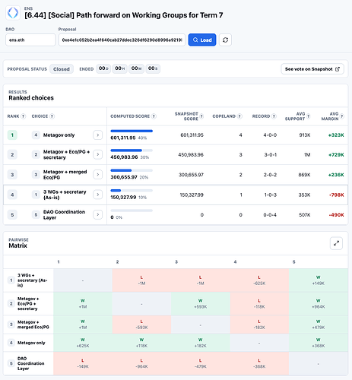
Task: Click matrix cell W +368K
Action: (319, 343)
